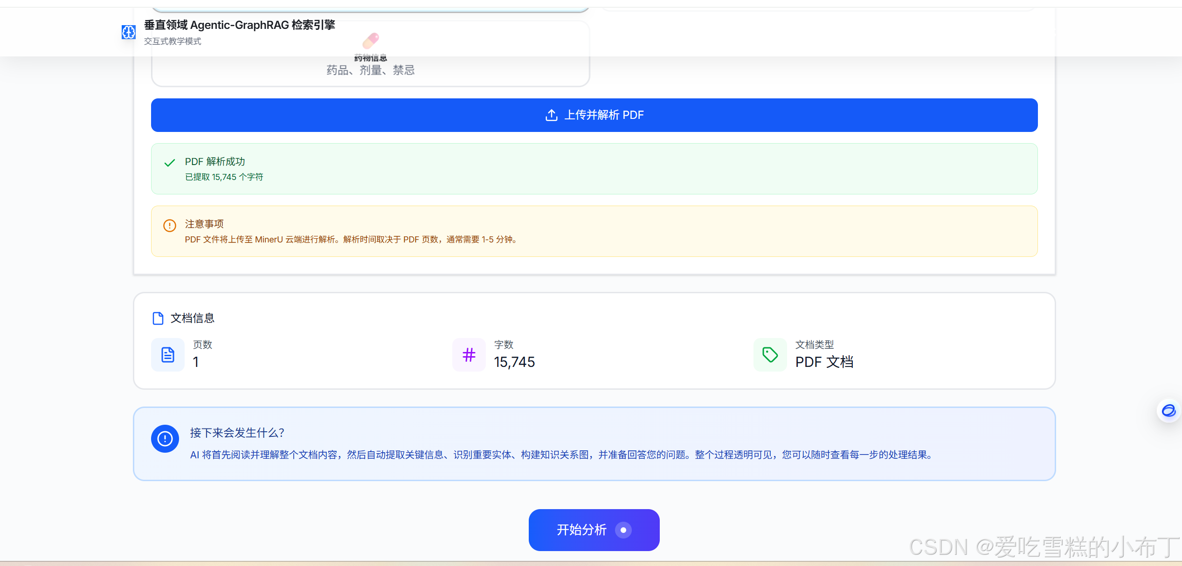This screenshot has width=1182, height=566.
Task: Click the brain logo icon in header
Action: pyautogui.click(x=128, y=32)
